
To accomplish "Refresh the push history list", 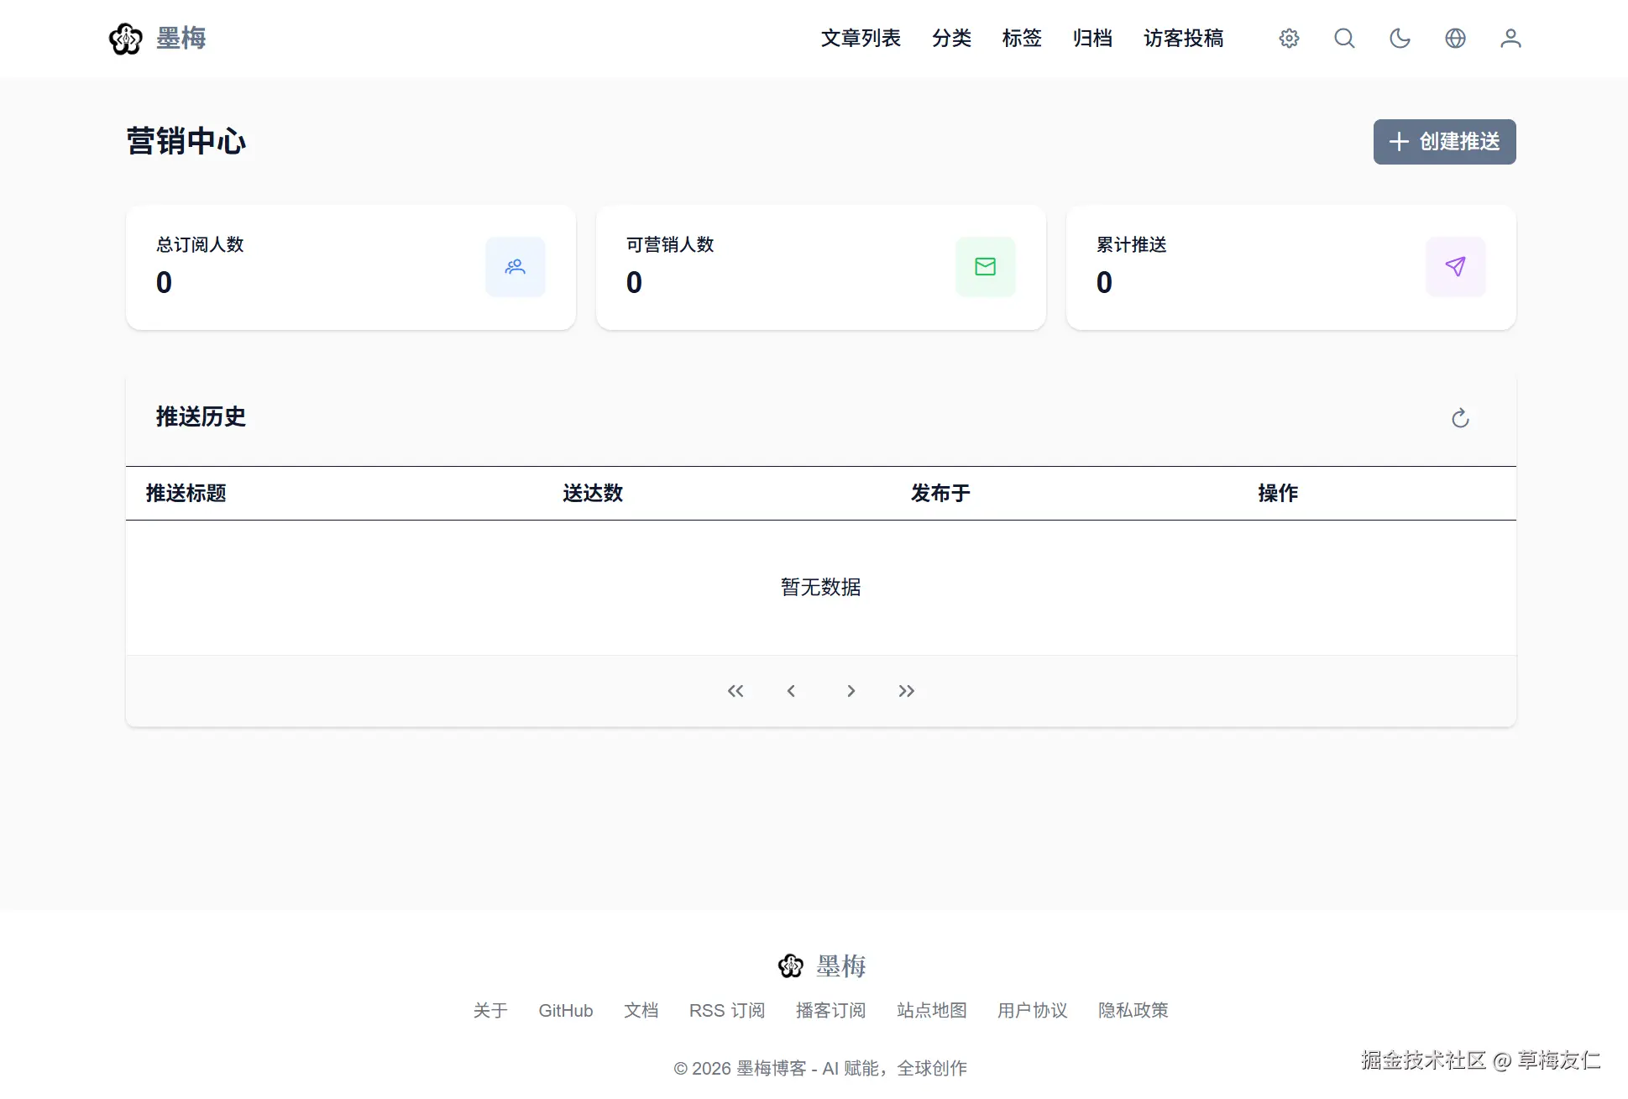I will pyautogui.click(x=1460, y=418).
